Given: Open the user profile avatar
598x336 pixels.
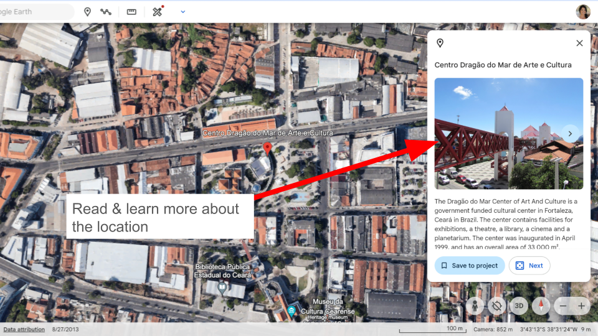Looking at the screenshot, I should (x=583, y=12).
